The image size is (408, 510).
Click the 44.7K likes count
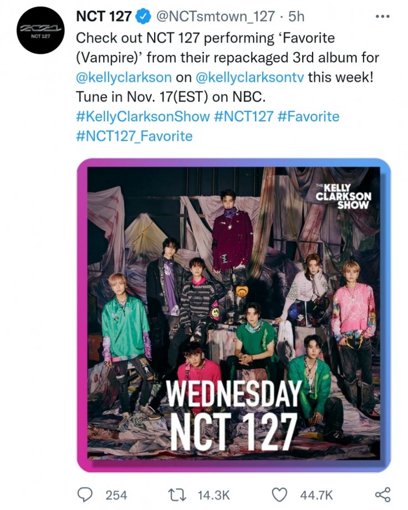click(x=317, y=494)
